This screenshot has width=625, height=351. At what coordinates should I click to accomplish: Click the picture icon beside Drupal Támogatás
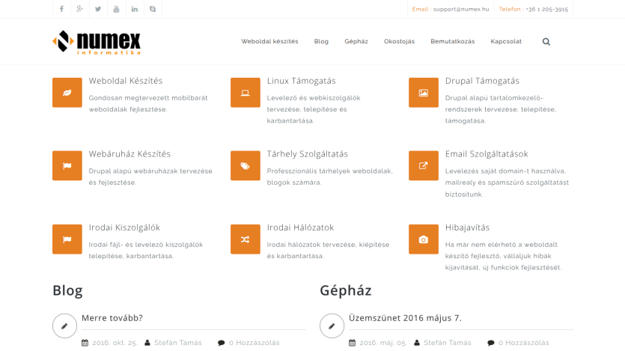coord(424,93)
